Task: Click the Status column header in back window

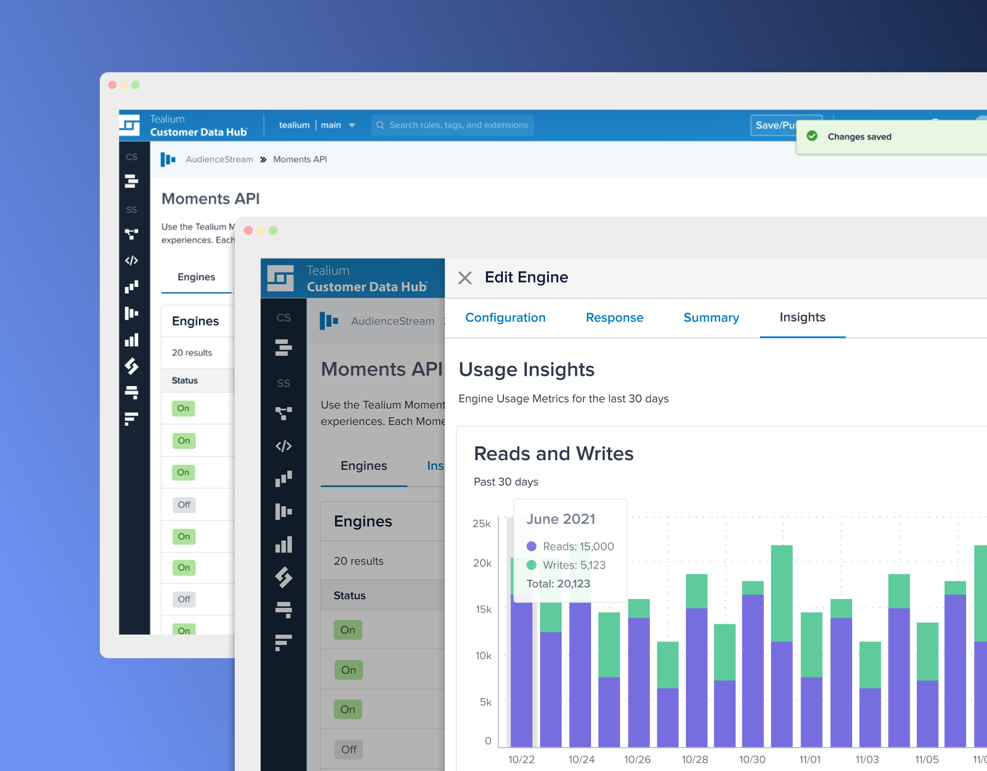Action: (x=185, y=380)
